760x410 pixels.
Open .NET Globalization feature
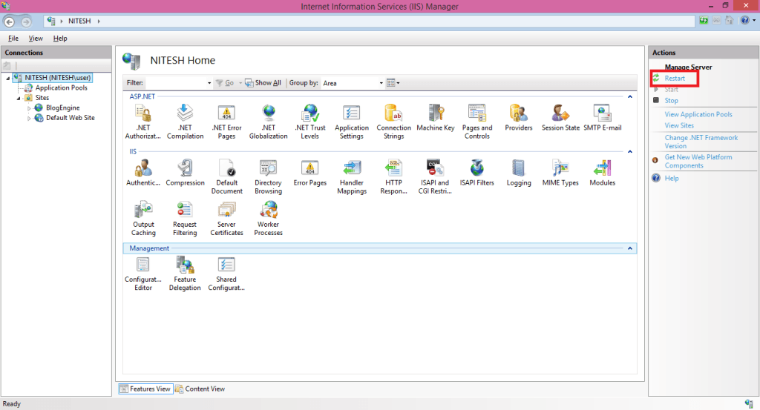point(269,122)
